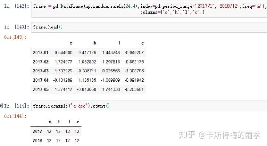Image resolution: width=267 pixels, height=146 pixels.
Task: Click the value -1.308786
Action: coord(134,71)
